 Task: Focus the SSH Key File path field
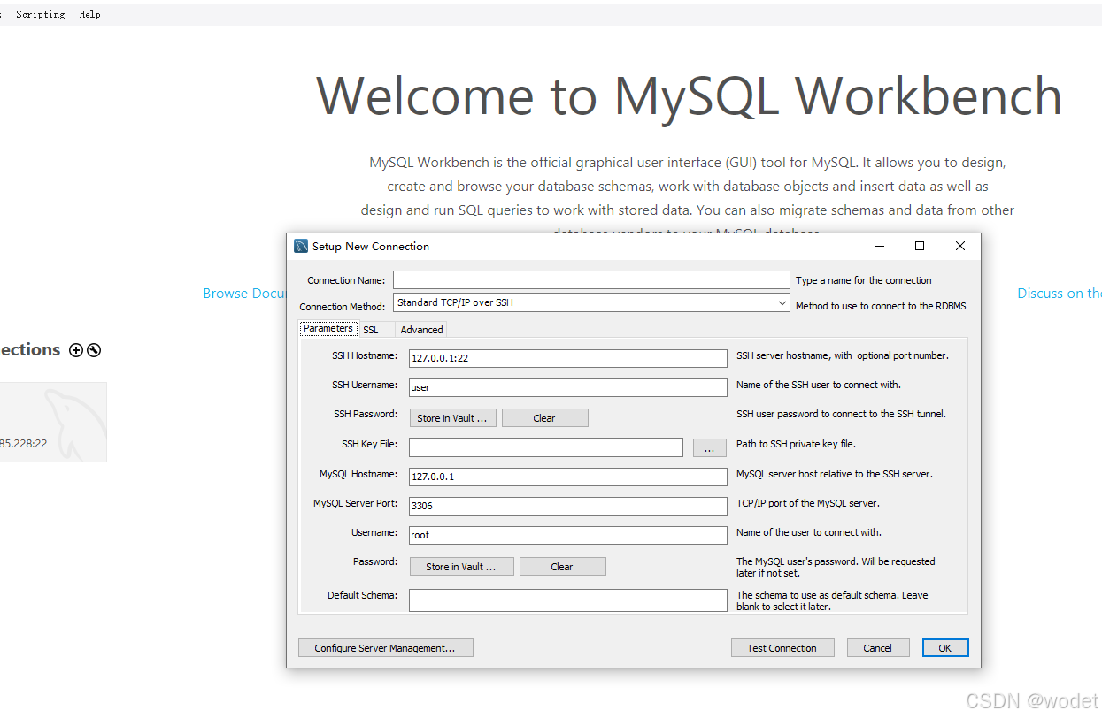click(546, 447)
